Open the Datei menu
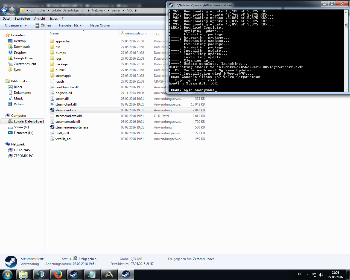This screenshot has height=280, width=350. [6, 19]
